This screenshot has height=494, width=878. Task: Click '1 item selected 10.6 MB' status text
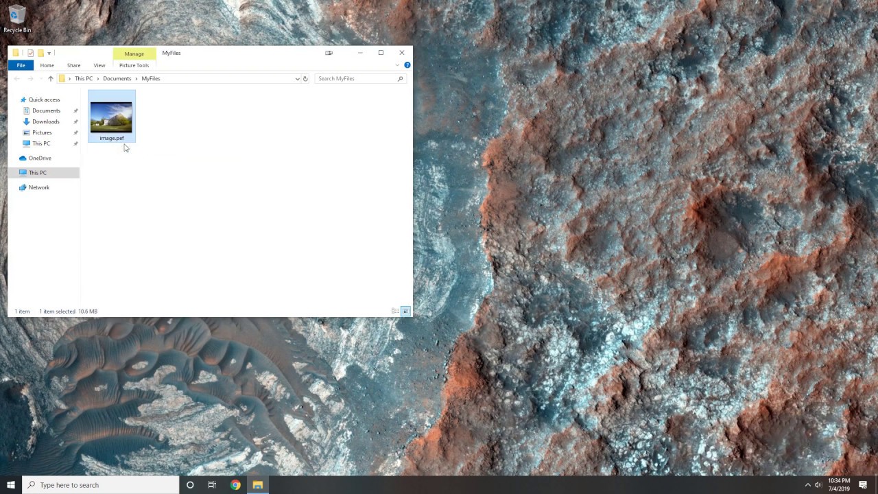68,311
